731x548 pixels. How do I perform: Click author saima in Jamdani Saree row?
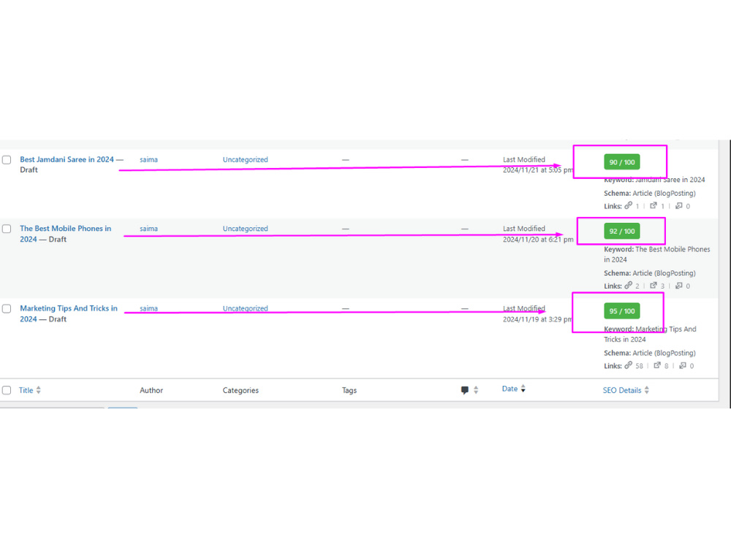[x=148, y=159]
